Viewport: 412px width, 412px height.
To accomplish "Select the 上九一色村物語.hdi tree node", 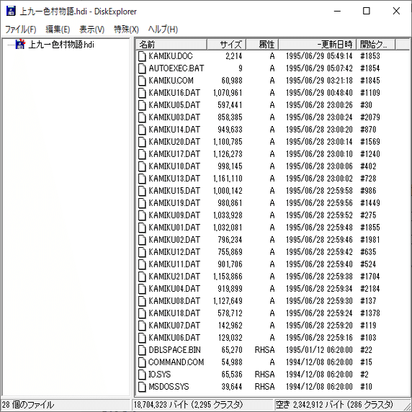I will coord(61,45).
